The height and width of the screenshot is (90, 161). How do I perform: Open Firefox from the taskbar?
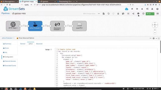pos(6,88)
